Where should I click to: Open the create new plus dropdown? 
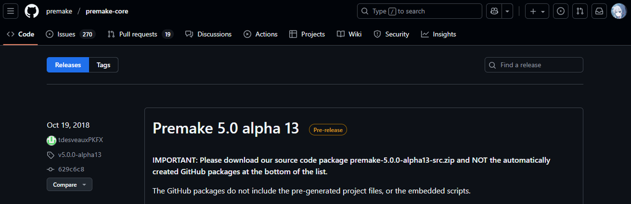tap(537, 11)
